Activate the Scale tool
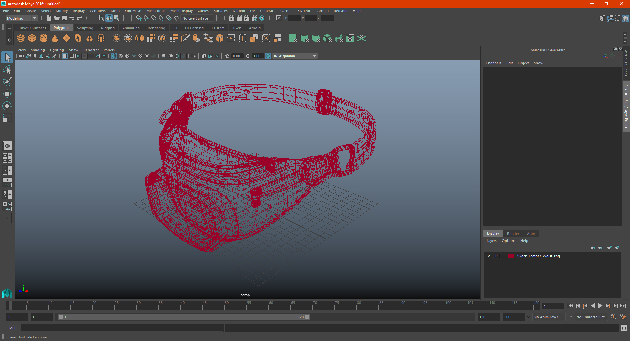This screenshot has width=630, height=341. coord(7,118)
